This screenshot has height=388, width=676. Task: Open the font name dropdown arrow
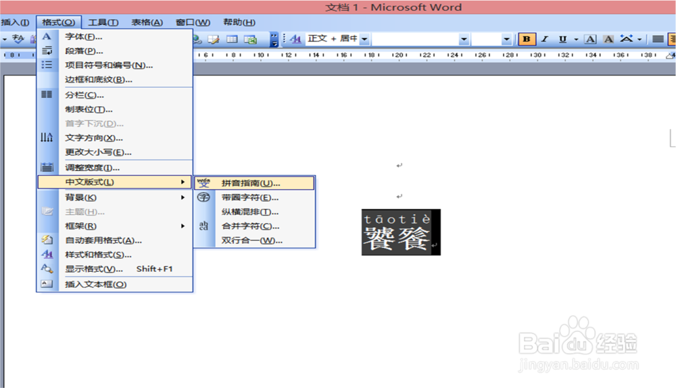point(464,39)
